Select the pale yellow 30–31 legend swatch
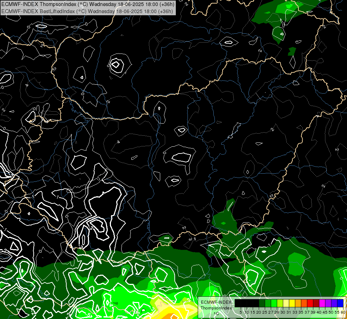 [286, 303]
